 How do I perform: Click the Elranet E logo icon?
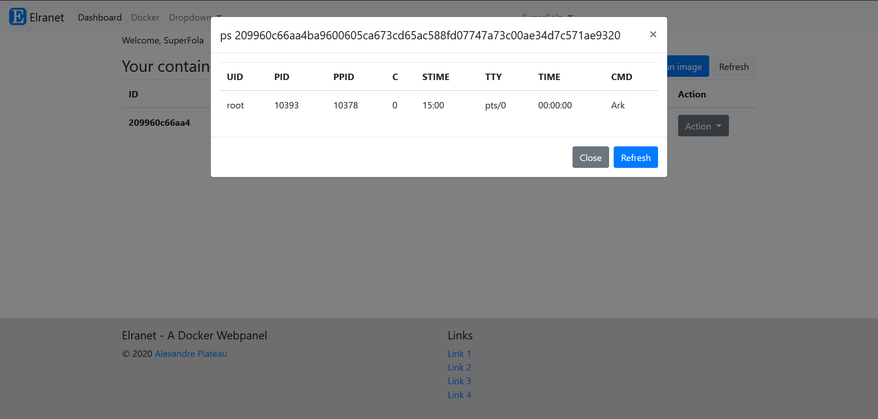click(18, 16)
